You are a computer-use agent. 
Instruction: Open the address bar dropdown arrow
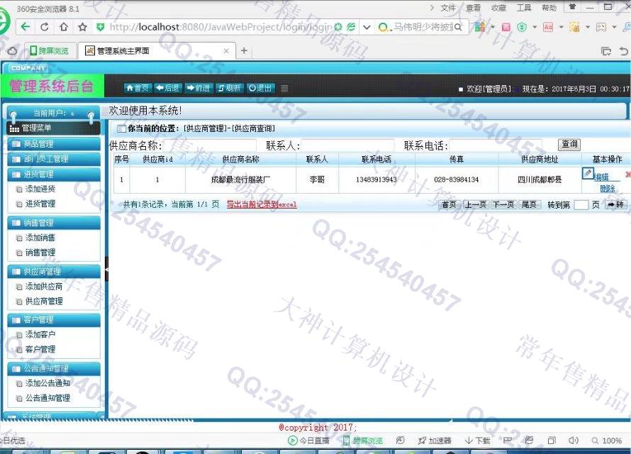[367, 28]
